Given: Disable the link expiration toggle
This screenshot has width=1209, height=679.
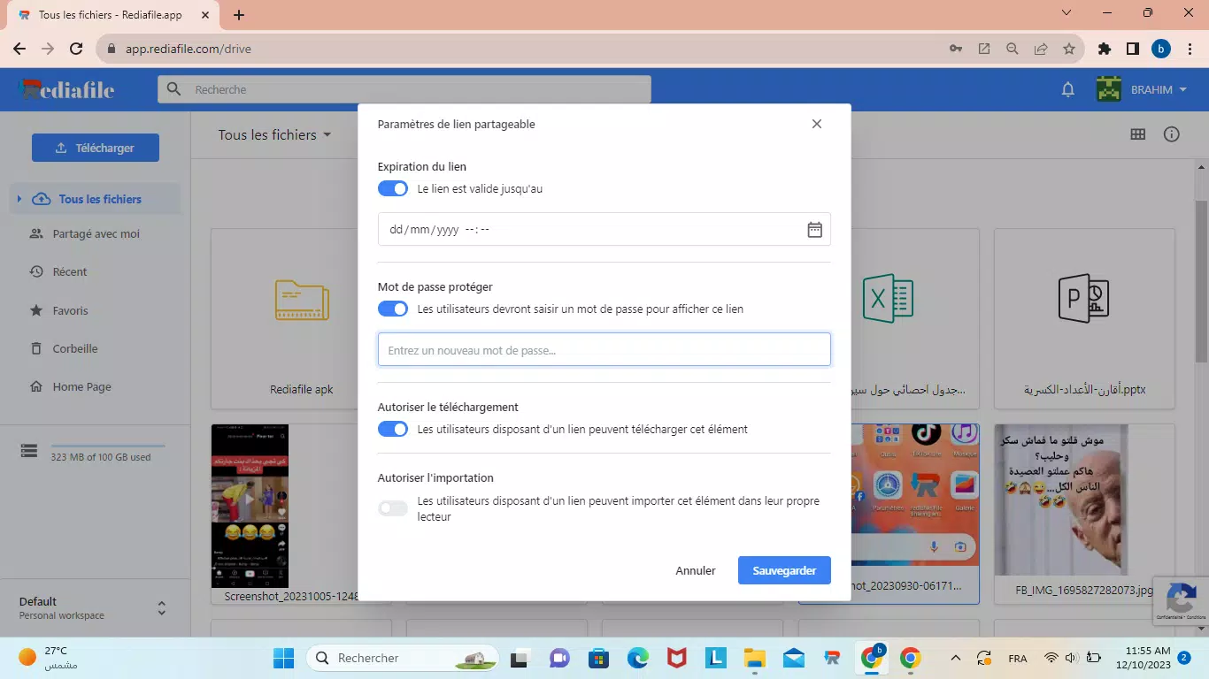Looking at the screenshot, I should click(x=392, y=188).
